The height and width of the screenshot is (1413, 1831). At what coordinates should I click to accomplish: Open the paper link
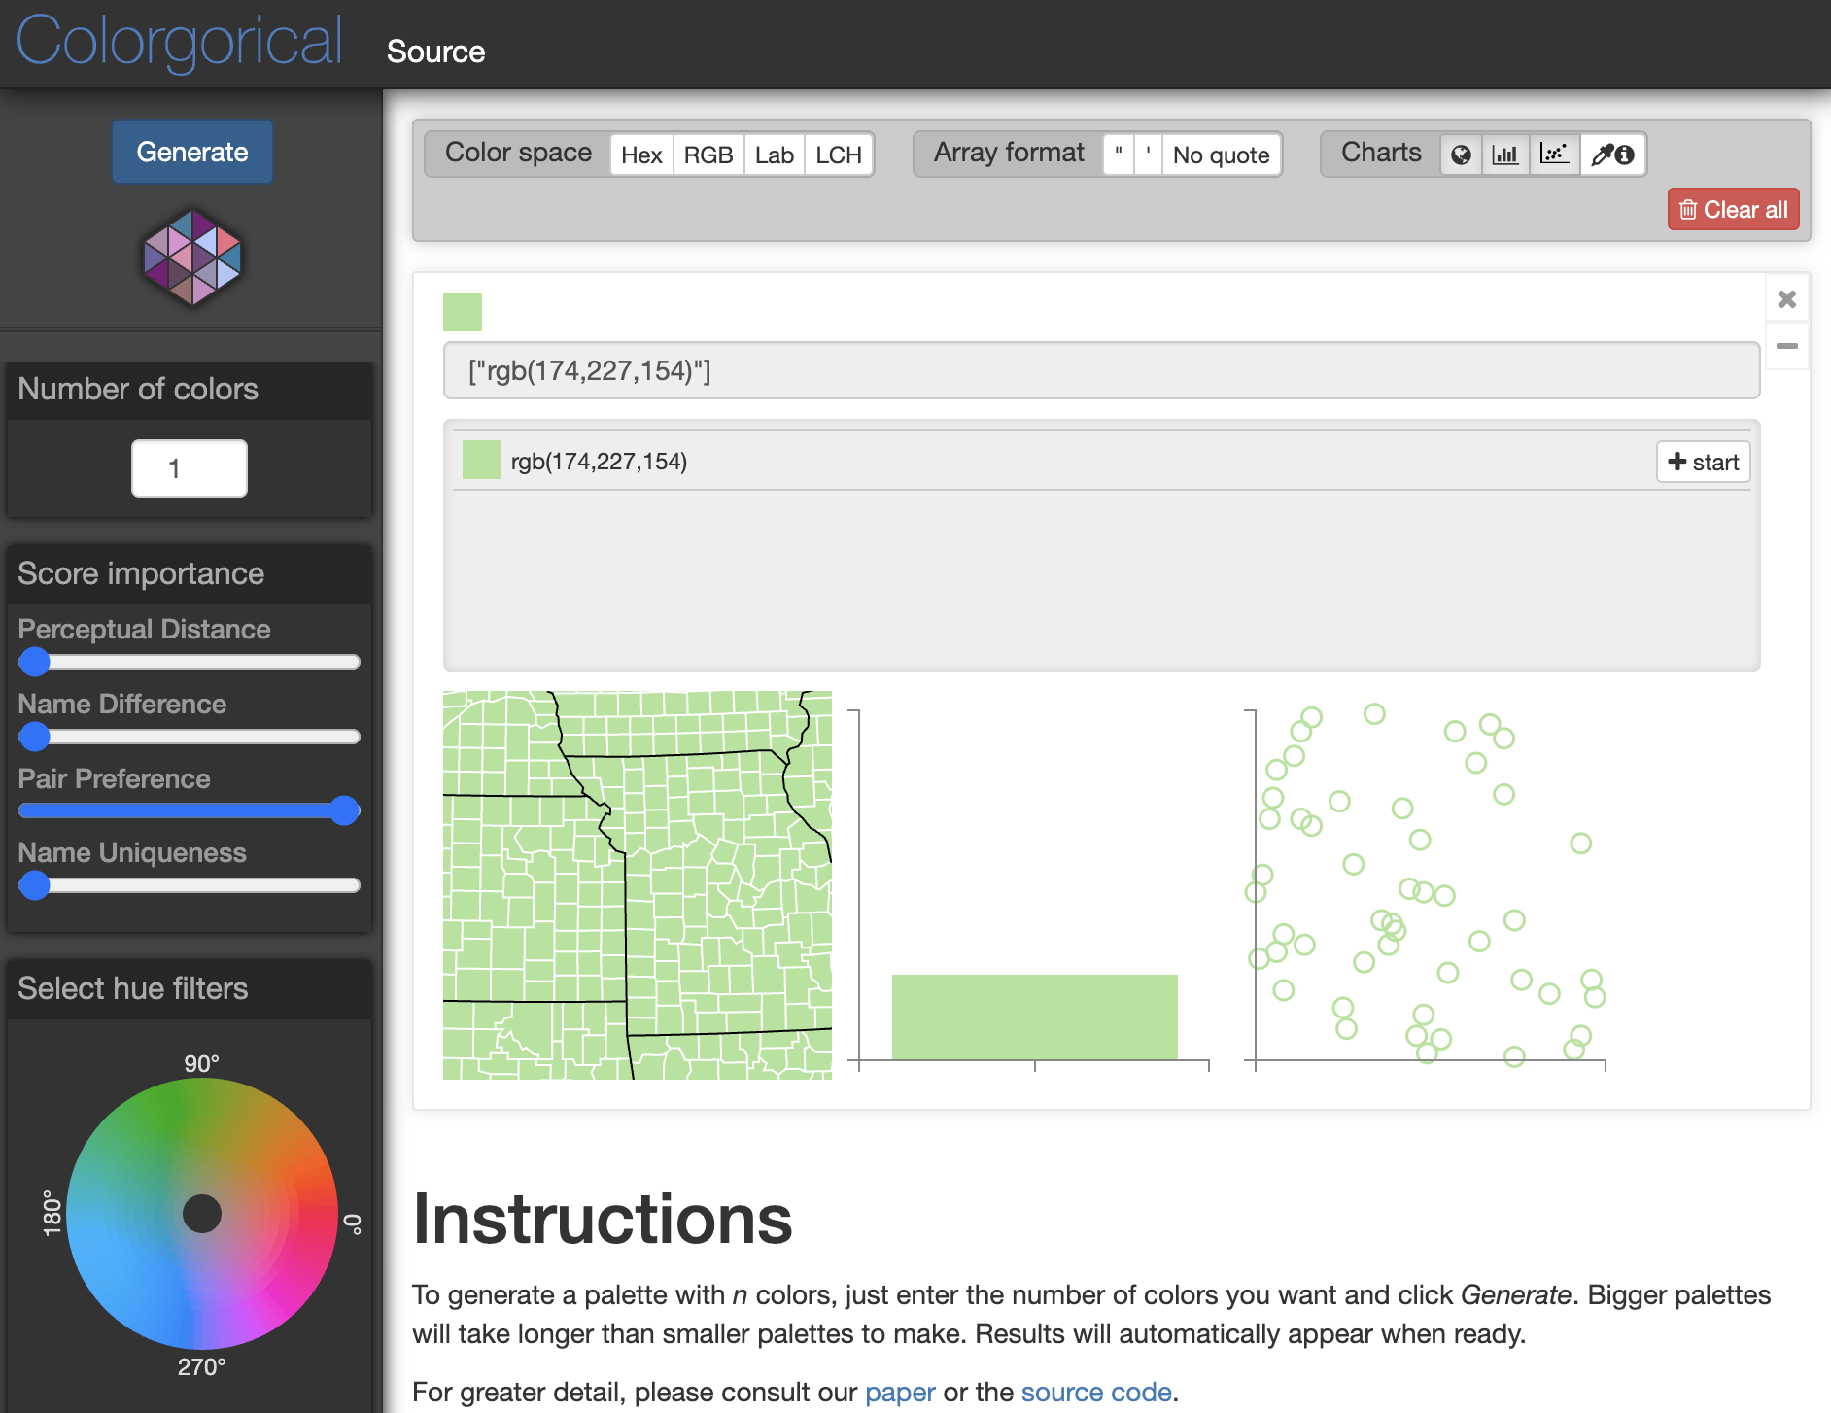(x=900, y=1392)
